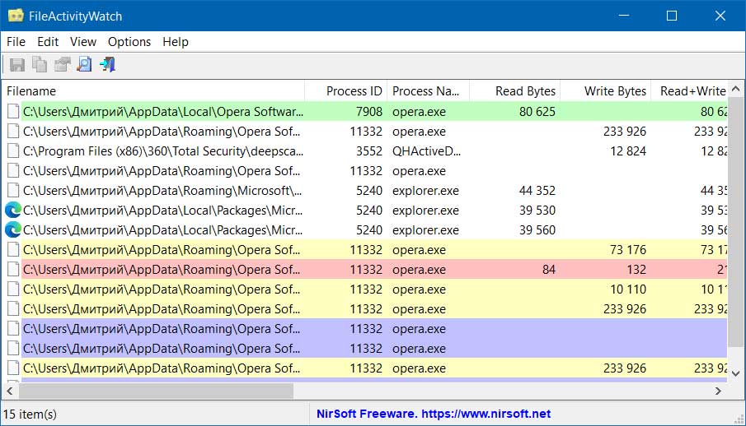Click the horizontal scrollbar left arrow
746x426 pixels.
pos(9,391)
